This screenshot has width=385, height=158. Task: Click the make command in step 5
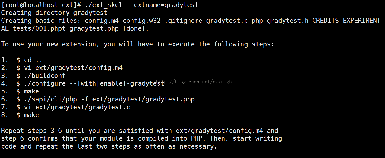point(31,91)
